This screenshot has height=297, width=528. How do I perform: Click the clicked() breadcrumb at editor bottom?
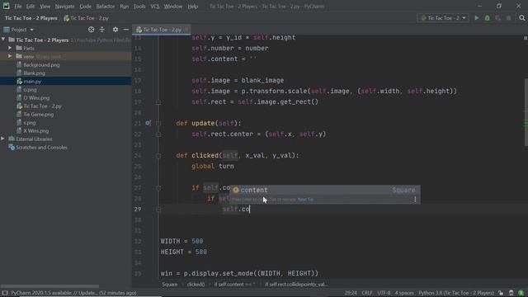coord(196,284)
